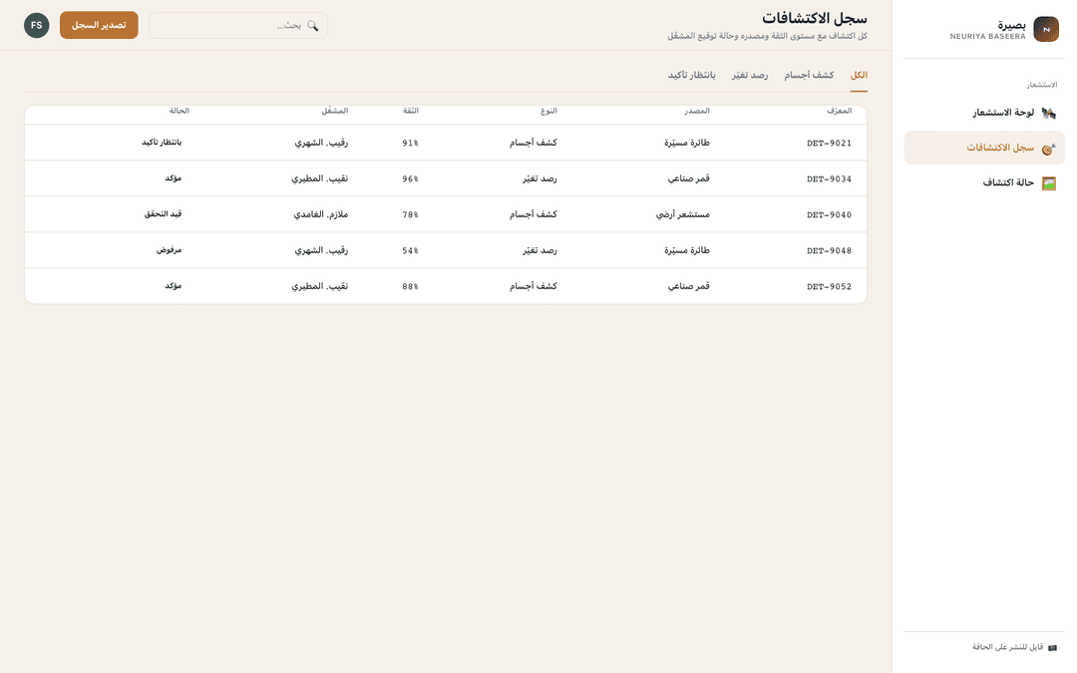Image resolution: width=1077 pixels, height=673 pixels.
Task: Click طائرة مسيّرة source in DET-9021 row
Action: click(687, 143)
